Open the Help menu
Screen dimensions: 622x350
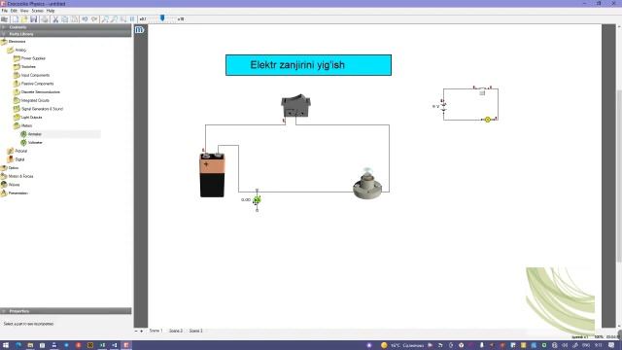coord(51,11)
